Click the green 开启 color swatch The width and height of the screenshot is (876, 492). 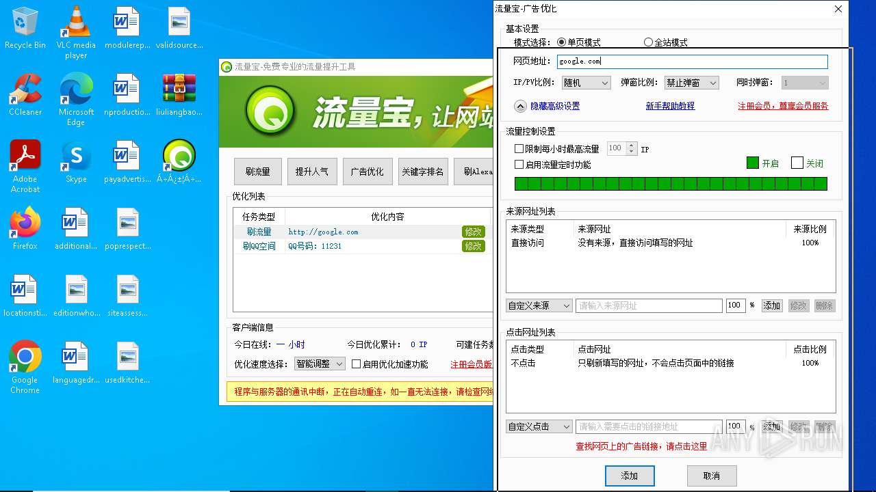[x=753, y=163]
